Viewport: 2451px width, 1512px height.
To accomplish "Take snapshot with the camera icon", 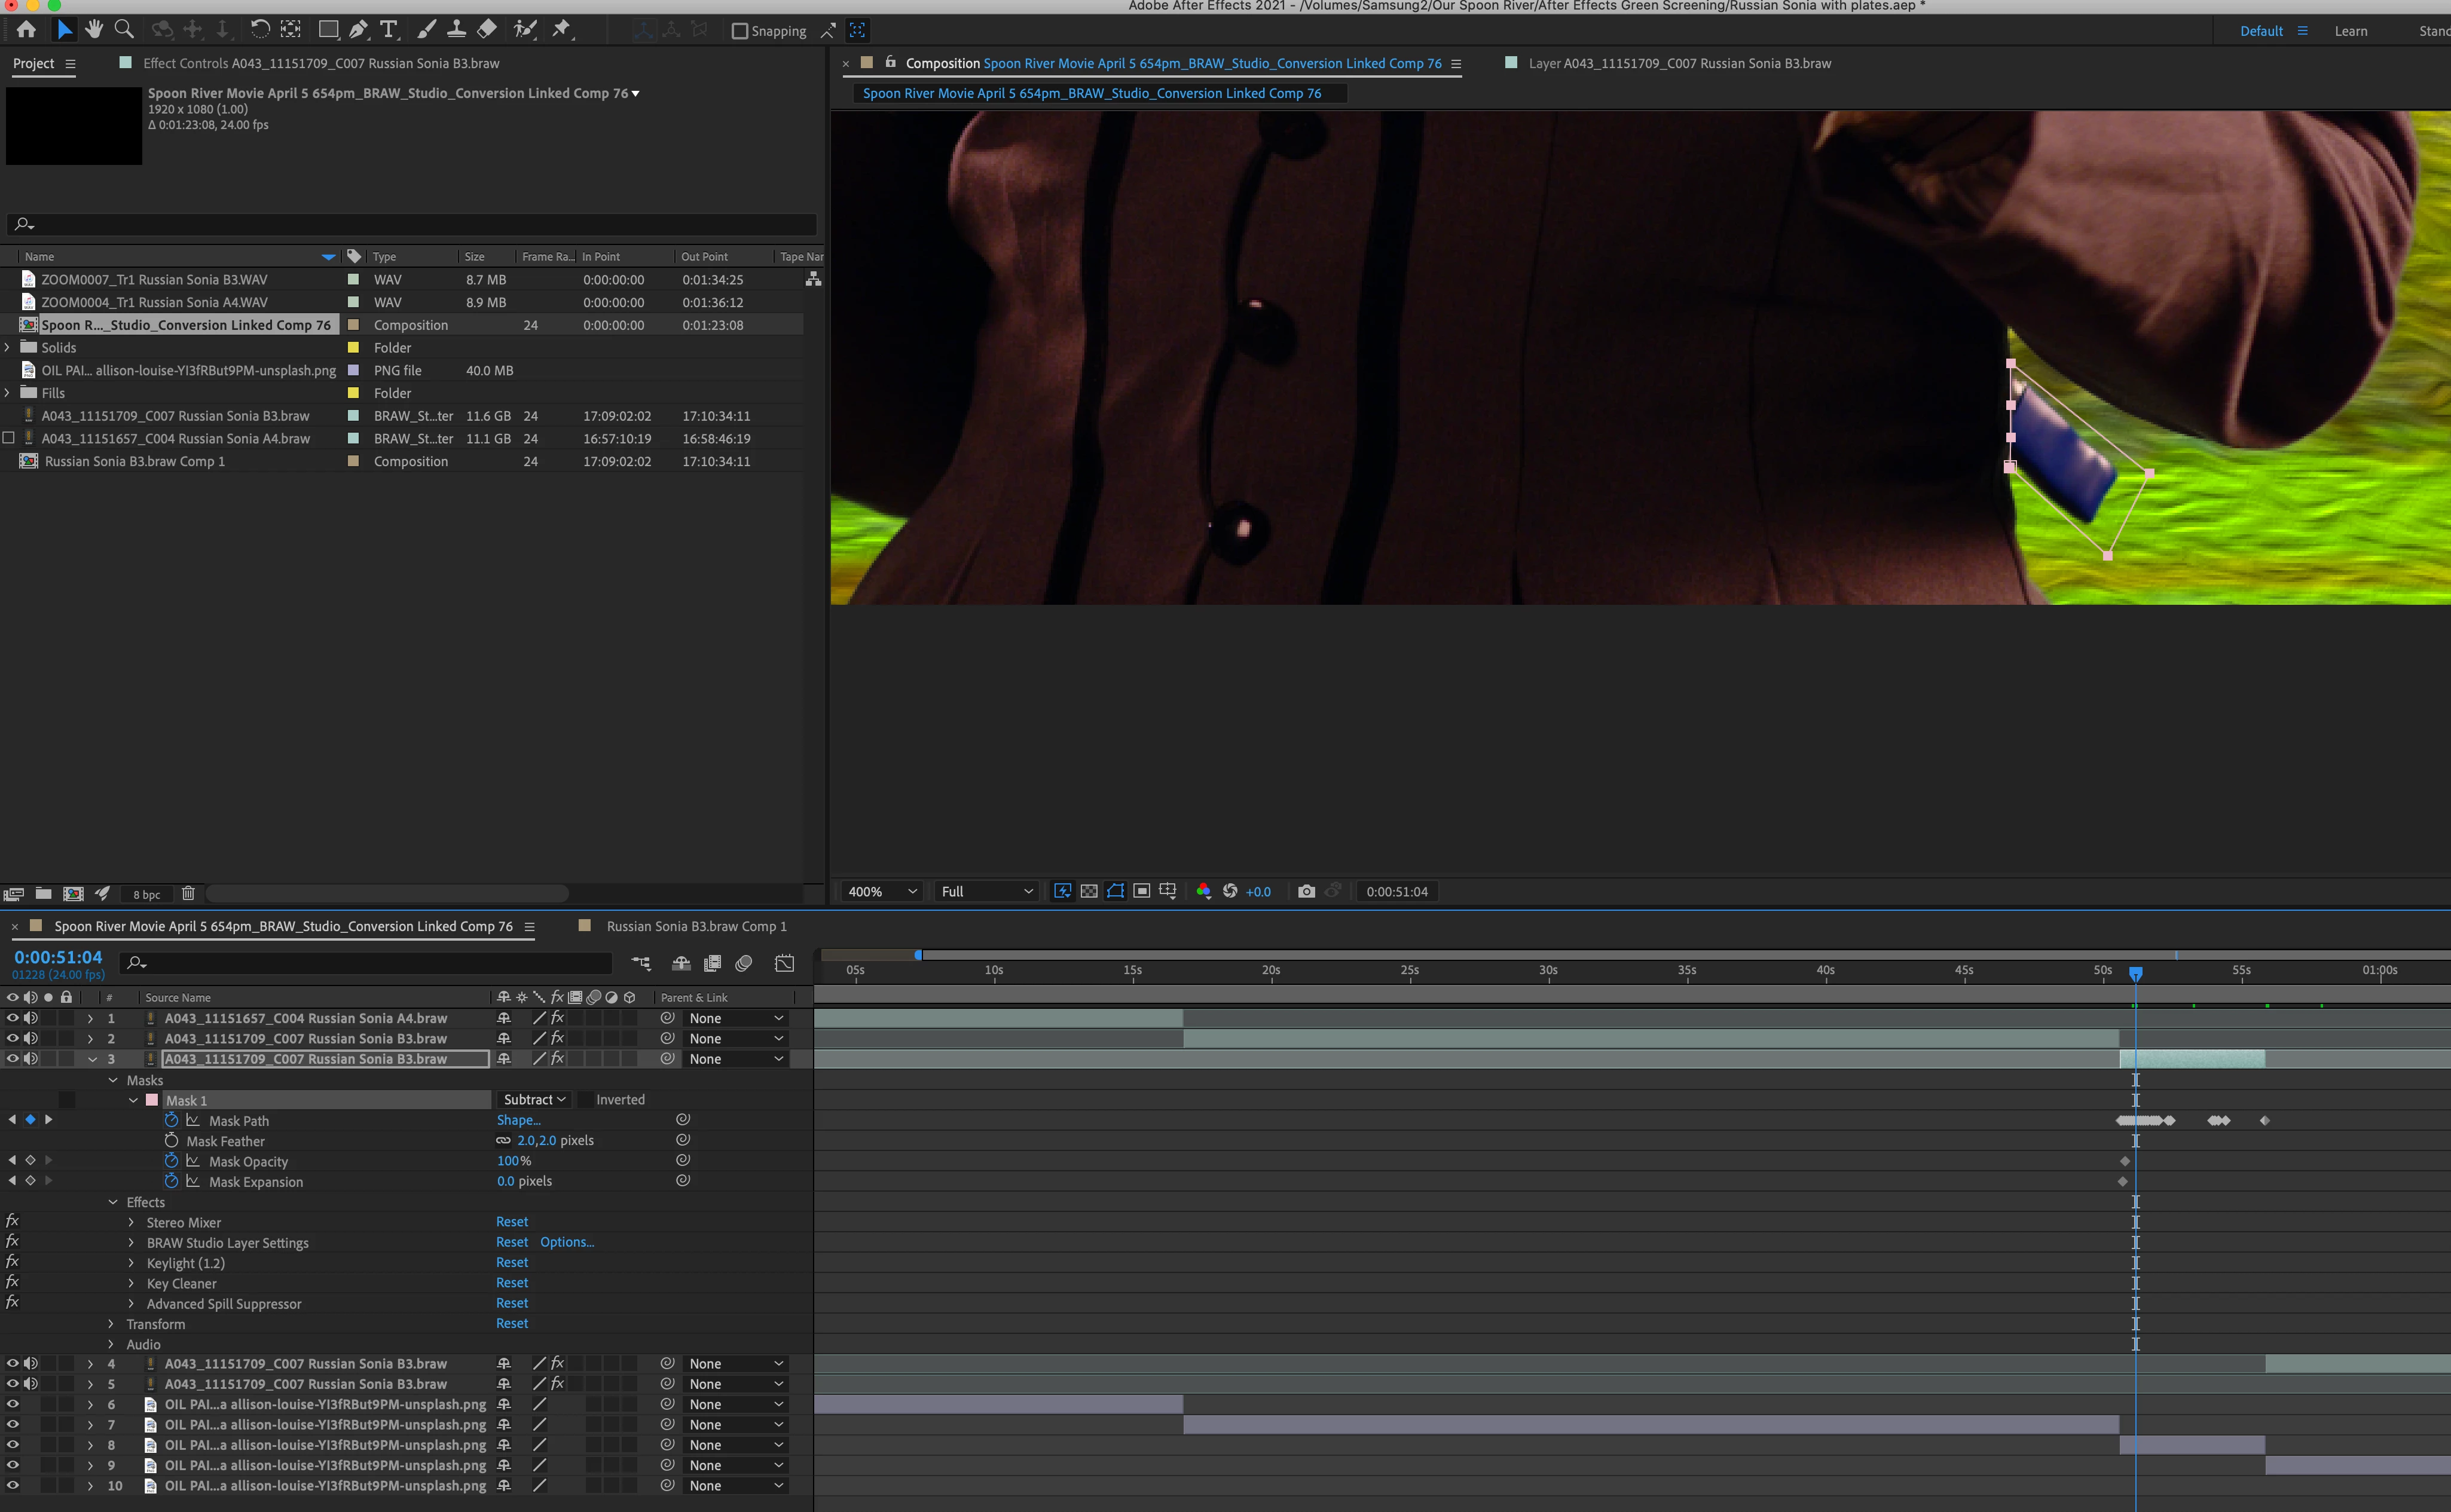I will point(1306,891).
